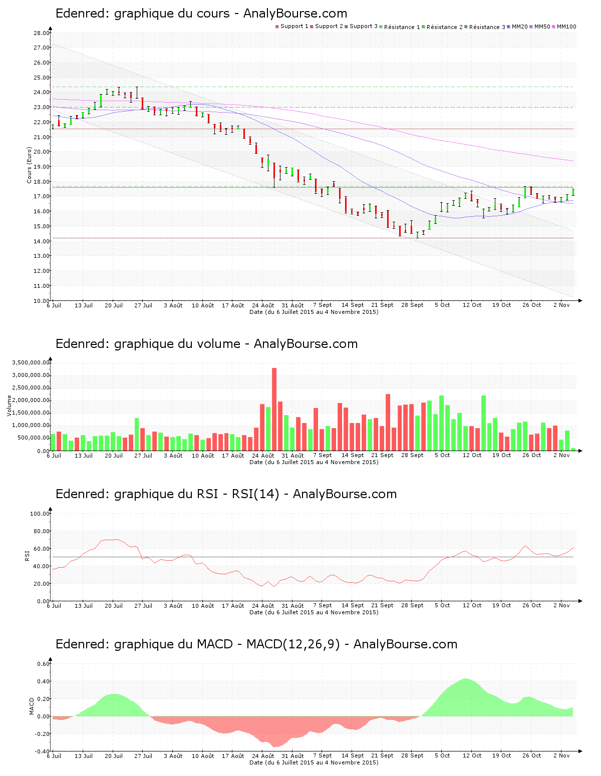Click '12 Oct' under the MACD chart

pos(472,755)
